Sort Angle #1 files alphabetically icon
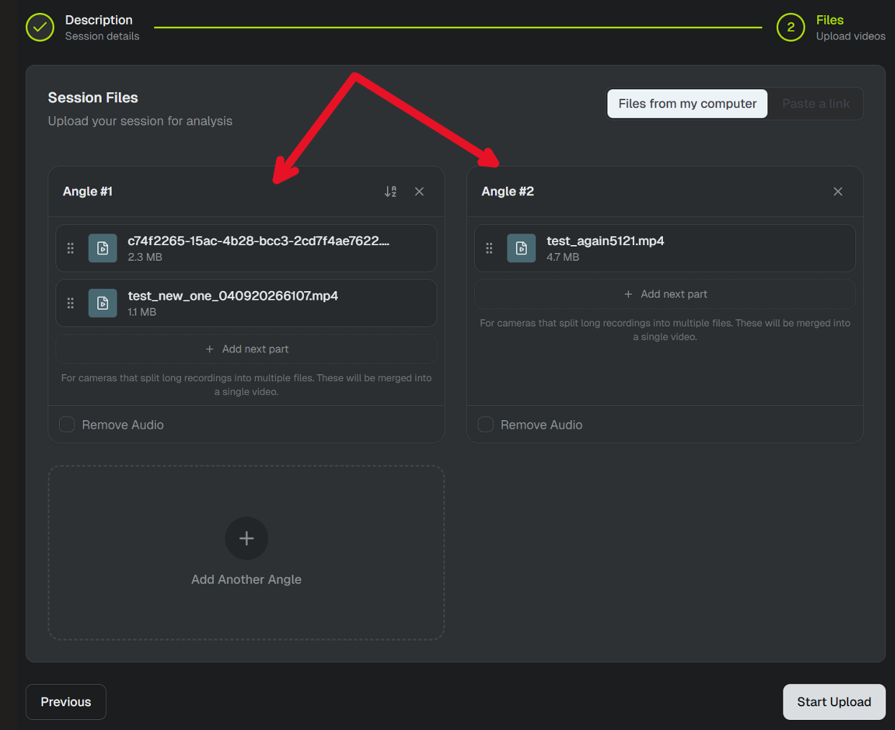The image size is (895, 730). coord(391,192)
